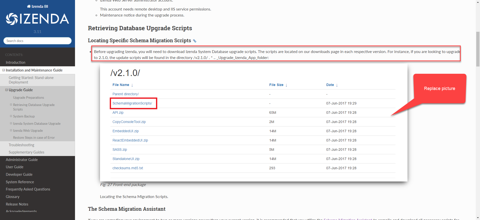
Task: Download ReactEmbeddedUI.zip
Action: [x=130, y=140]
